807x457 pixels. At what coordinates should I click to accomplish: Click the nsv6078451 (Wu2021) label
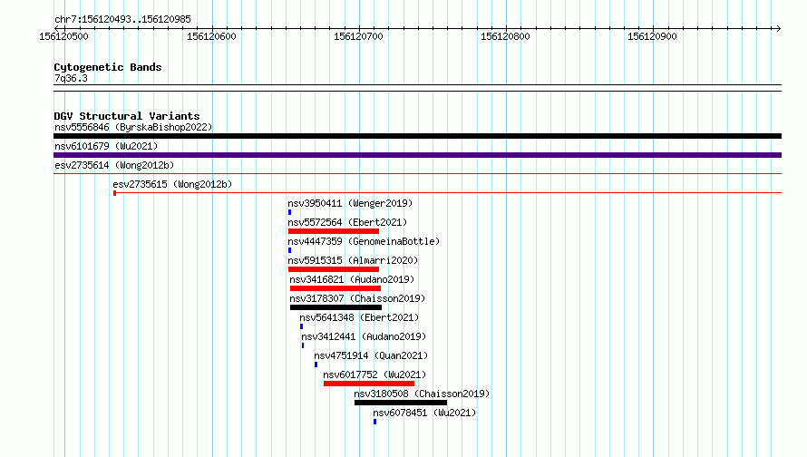click(424, 413)
